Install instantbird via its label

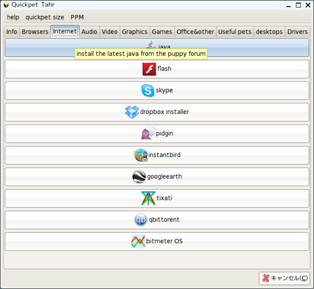(x=165, y=155)
